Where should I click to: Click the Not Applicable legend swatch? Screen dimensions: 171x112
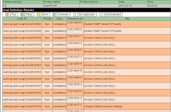tap(76, 14)
